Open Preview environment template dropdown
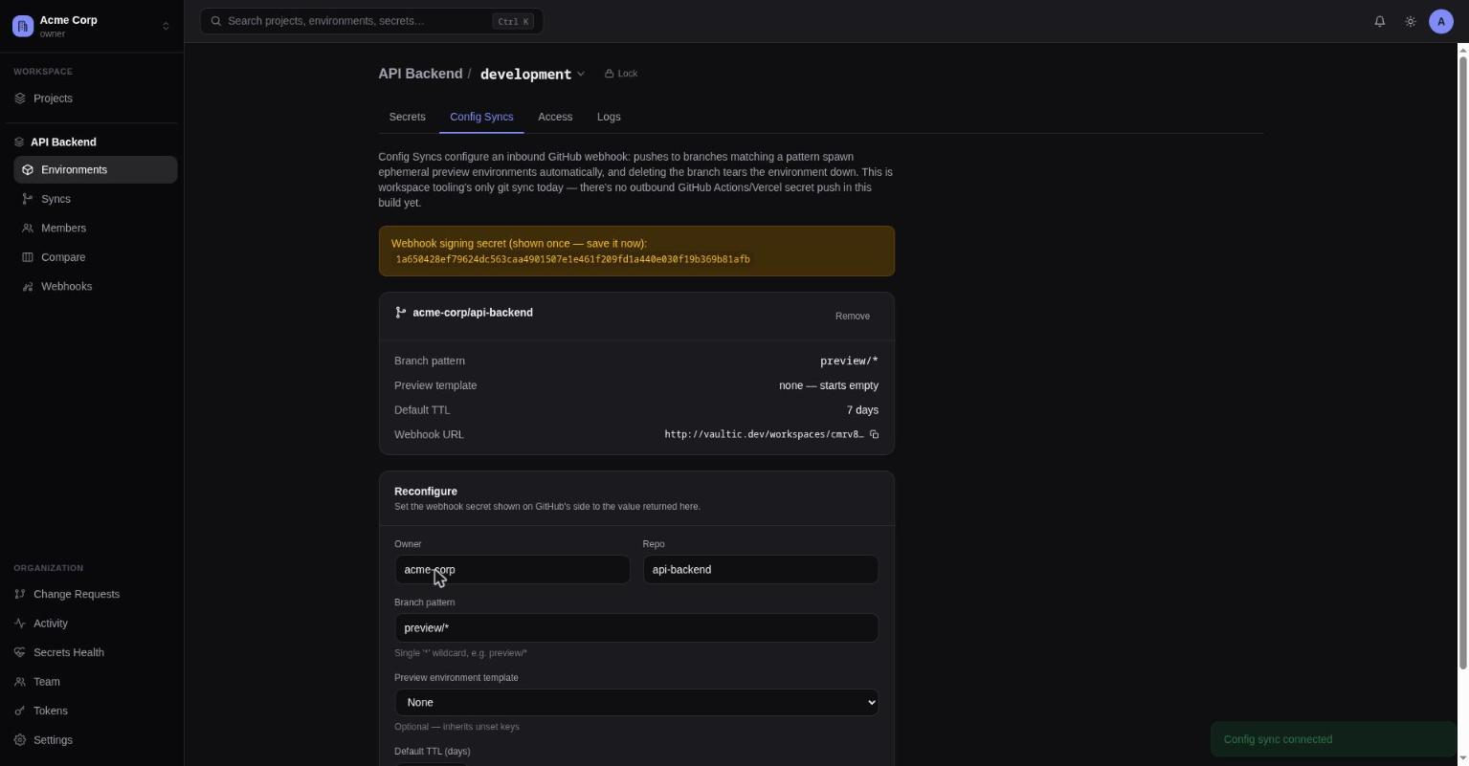The width and height of the screenshot is (1469, 766). coord(636,702)
